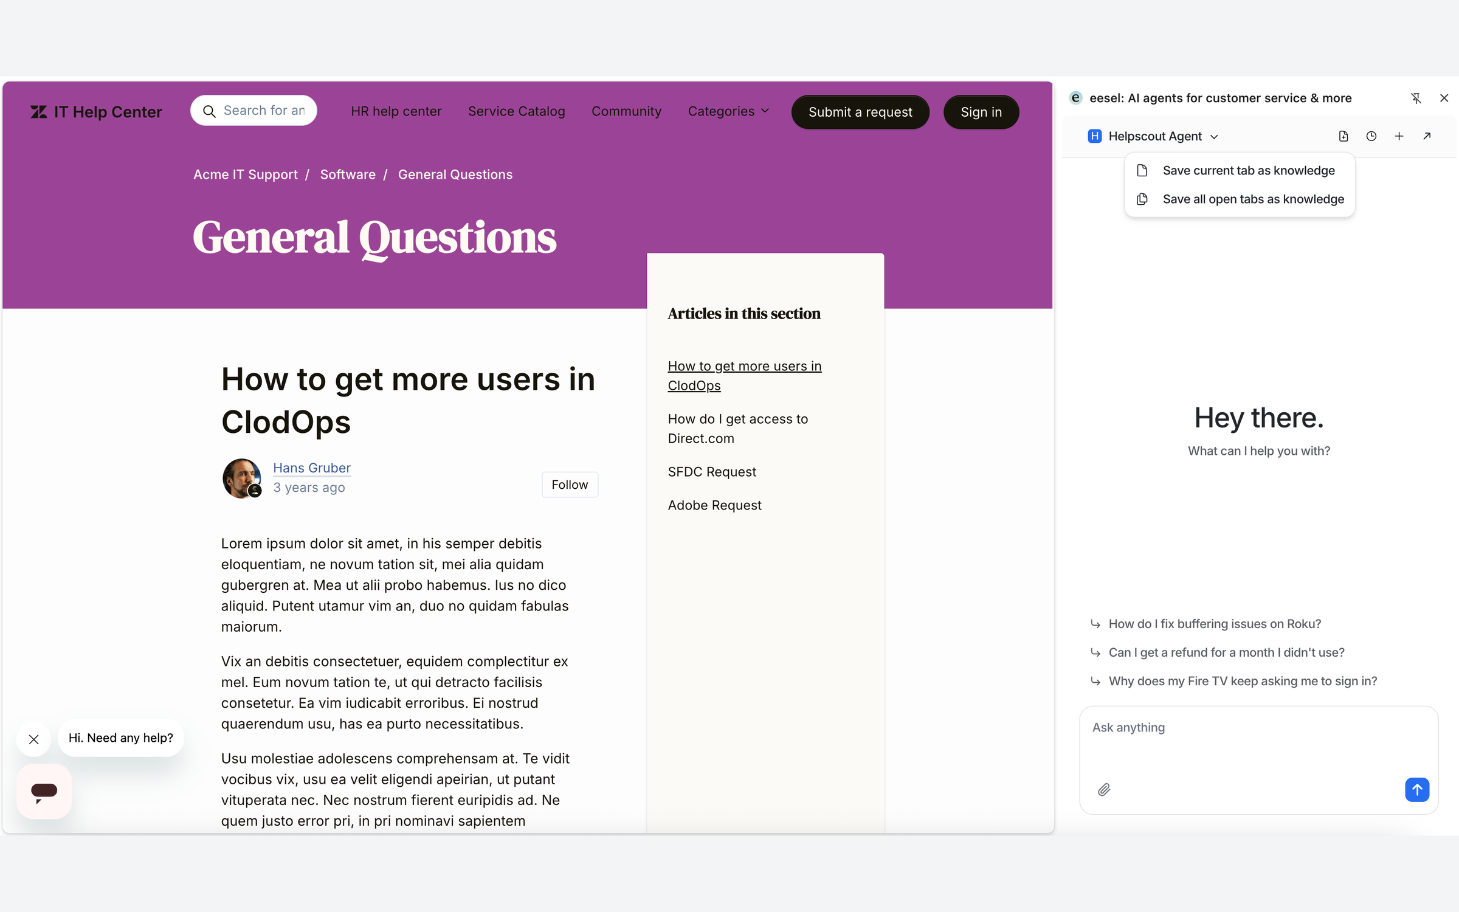The height and width of the screenshot is (912, 1459).
Task: Click the Sign in button
Action: [981, 112]
